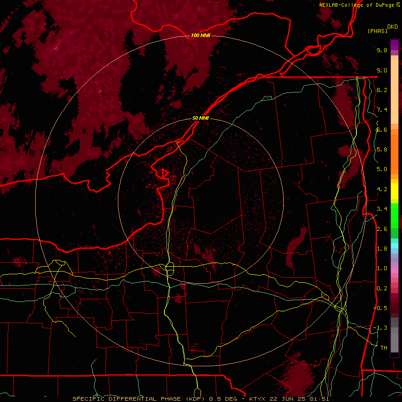Click the 7.4 legend value
The width and height of the screenshot is (402, 402).
[382, 110]
